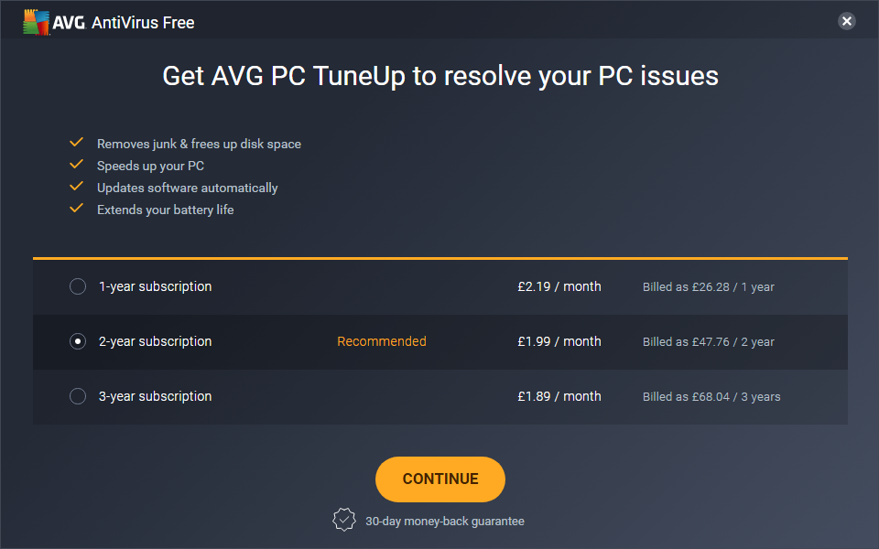Select the 2-year subscription radio button
This screenshot has width=879, height=549.
coord(78,341)
